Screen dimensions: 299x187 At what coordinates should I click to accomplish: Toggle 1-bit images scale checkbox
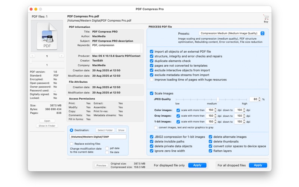pyautogui.click(x=178, y=122)
